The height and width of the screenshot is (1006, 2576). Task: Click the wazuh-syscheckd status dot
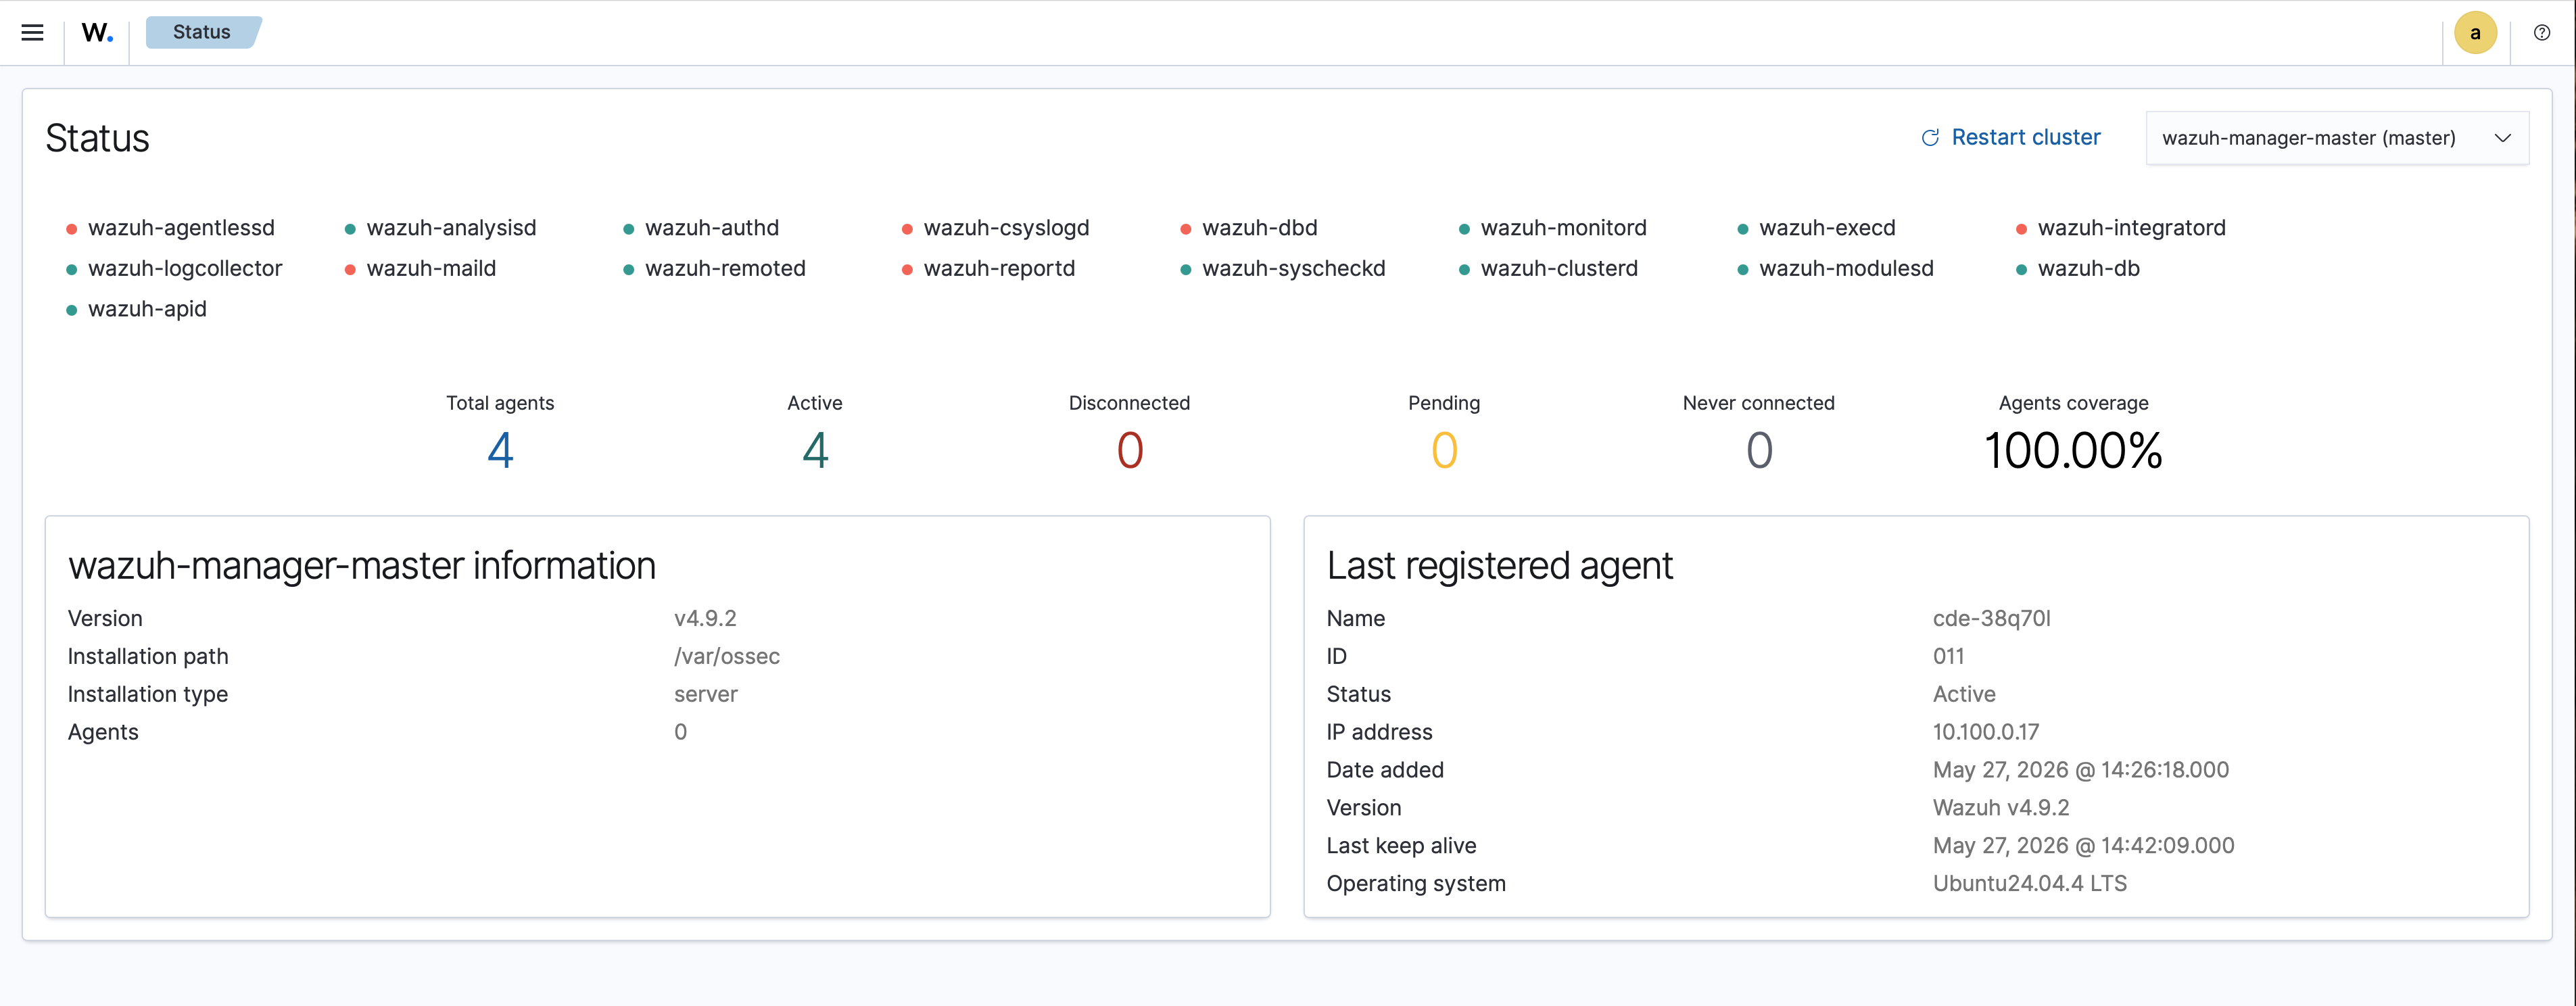1186,270
